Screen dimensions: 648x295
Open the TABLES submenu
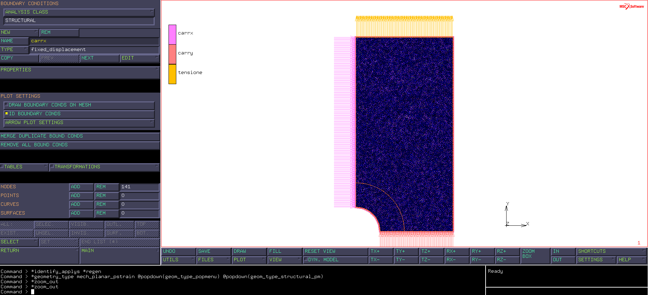[x=24, y=167]
